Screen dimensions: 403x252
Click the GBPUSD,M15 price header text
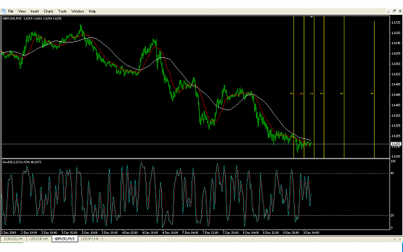point(32,19)
